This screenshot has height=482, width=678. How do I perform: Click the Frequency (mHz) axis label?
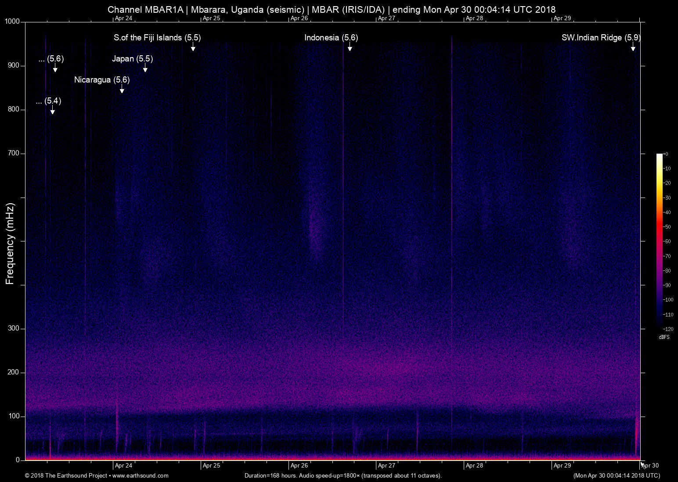(x=10, y=244)
